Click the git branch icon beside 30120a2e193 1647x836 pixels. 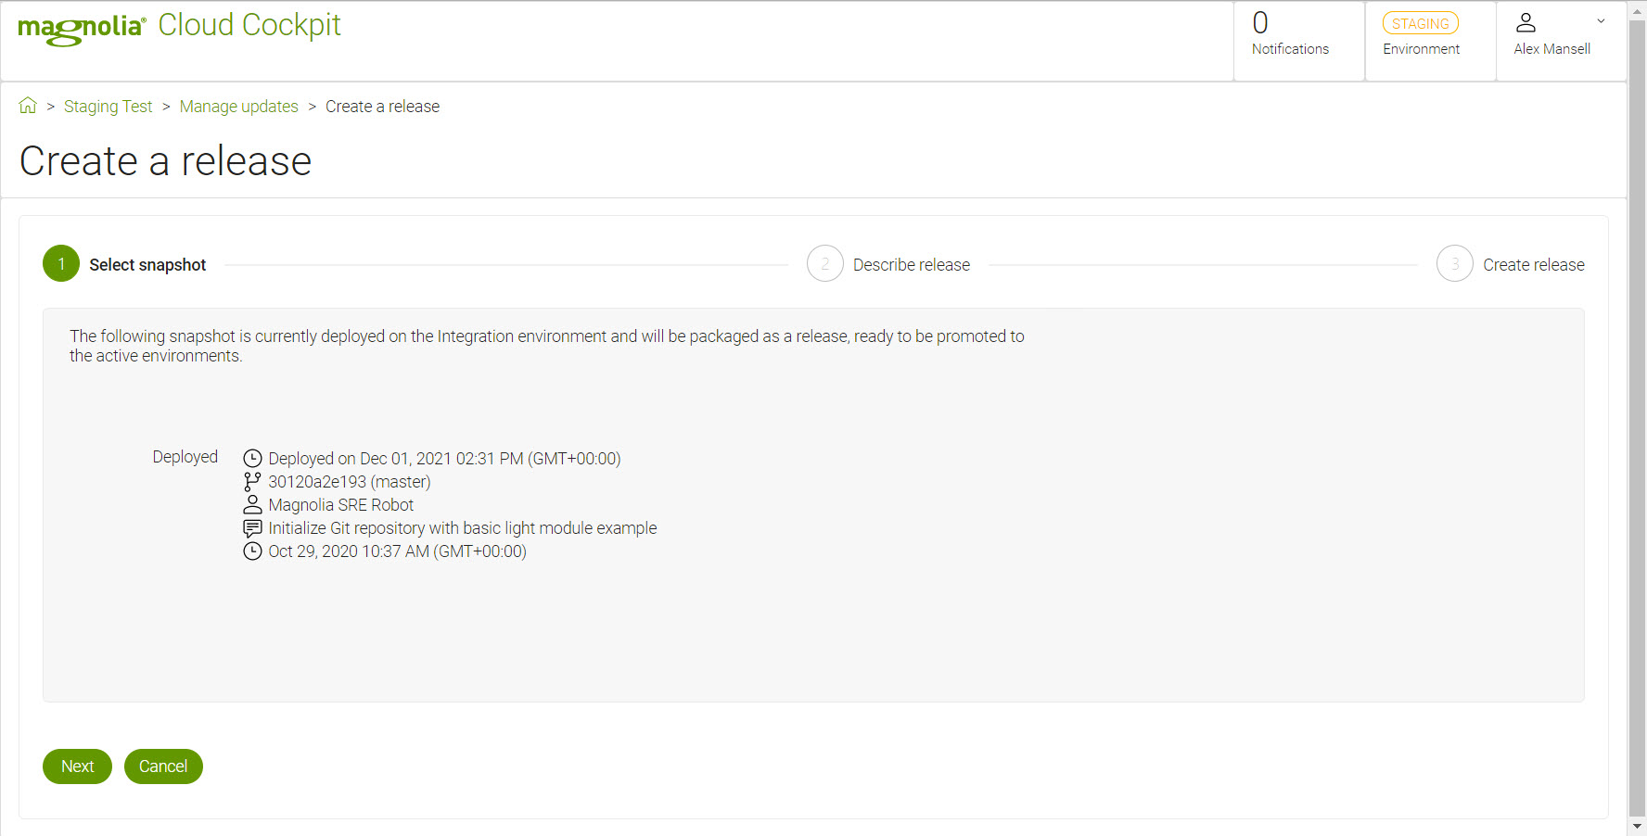point(252,481)
